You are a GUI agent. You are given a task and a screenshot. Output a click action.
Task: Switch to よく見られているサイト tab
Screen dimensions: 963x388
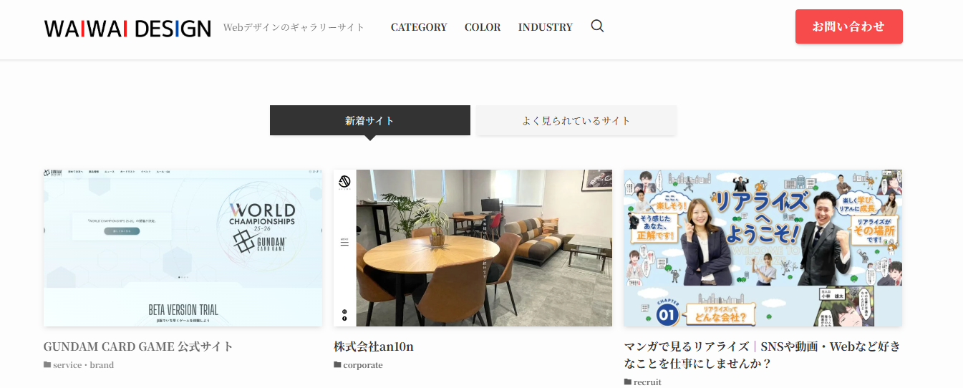(576, 120)
